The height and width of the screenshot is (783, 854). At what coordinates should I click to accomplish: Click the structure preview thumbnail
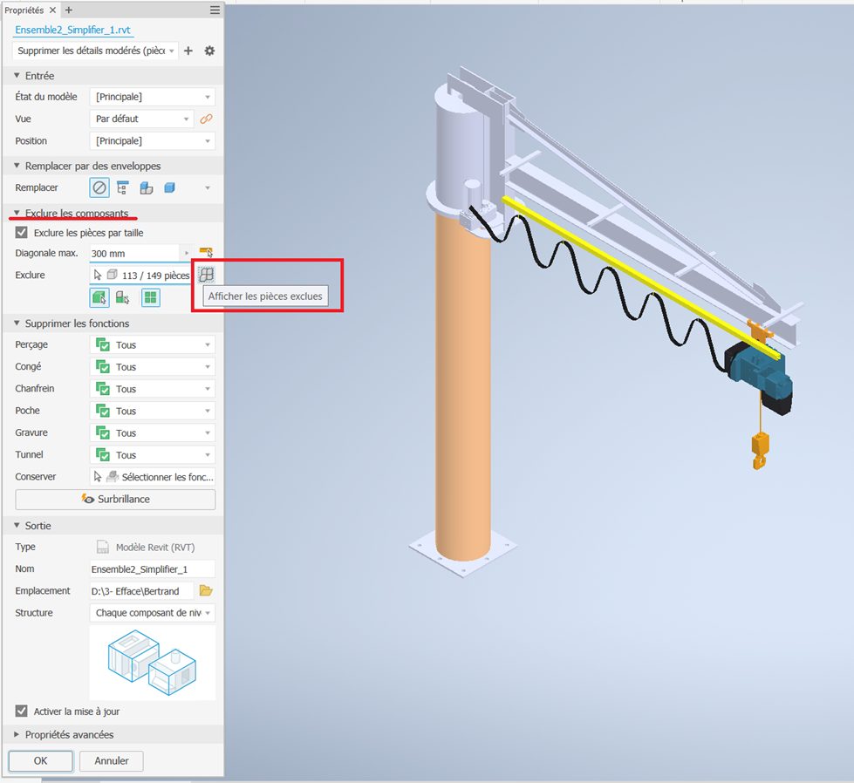[152, 663]
